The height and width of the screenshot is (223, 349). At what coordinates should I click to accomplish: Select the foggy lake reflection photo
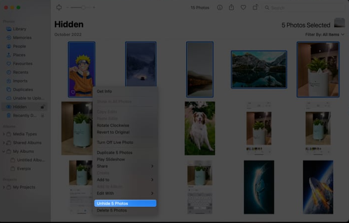coord(200,69)
